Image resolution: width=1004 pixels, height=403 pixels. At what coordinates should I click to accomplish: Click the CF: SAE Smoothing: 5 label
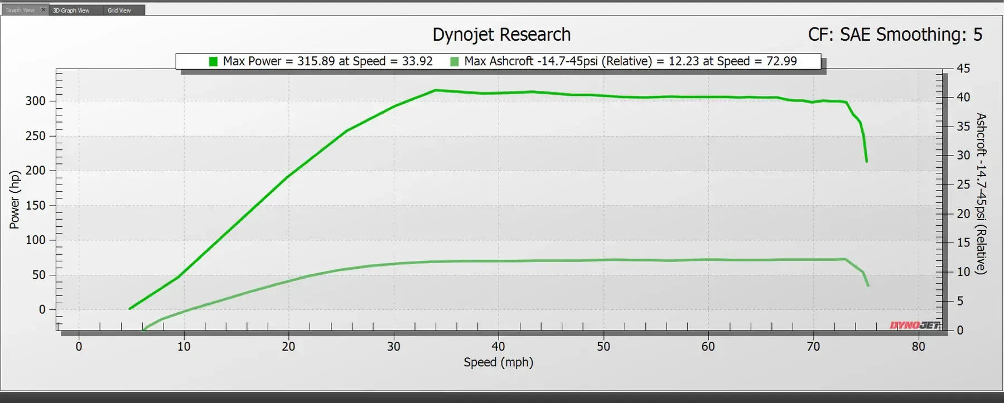[x=895, y=35]
